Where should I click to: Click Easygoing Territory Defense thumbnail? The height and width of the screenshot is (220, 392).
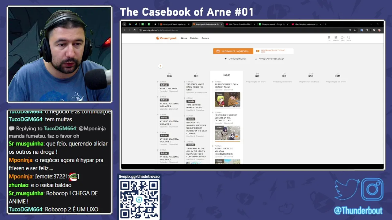pyautogui.click(x=228, y=133)
